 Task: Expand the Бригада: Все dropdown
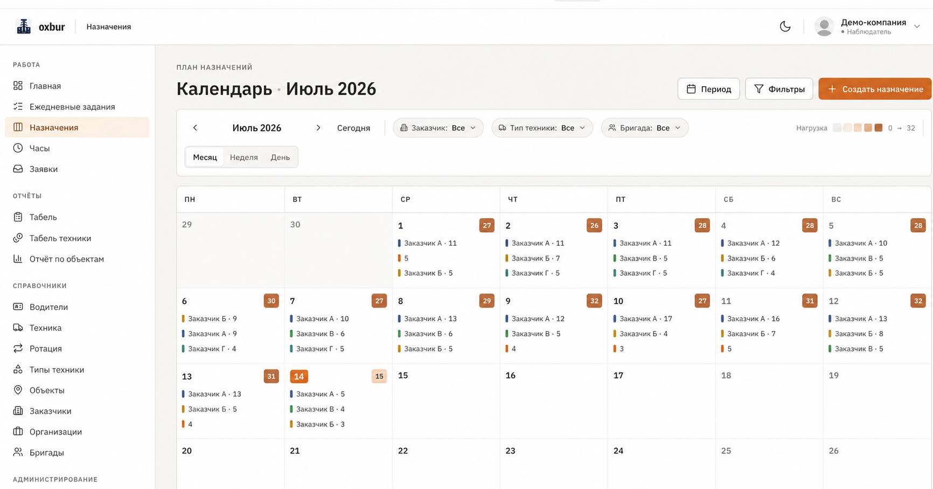(644, 128)
